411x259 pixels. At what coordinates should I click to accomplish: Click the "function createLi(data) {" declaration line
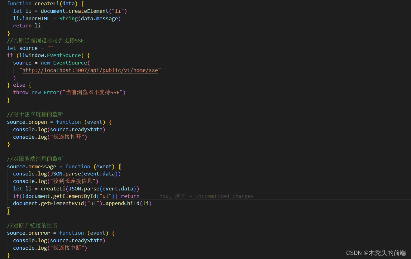click(45, 3)
